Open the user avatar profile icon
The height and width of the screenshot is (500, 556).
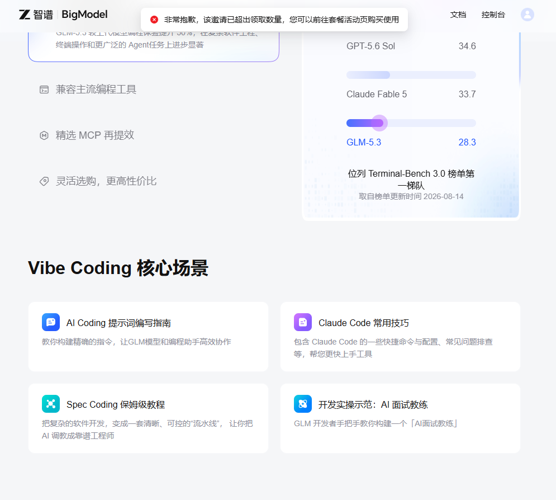point(528,15)
